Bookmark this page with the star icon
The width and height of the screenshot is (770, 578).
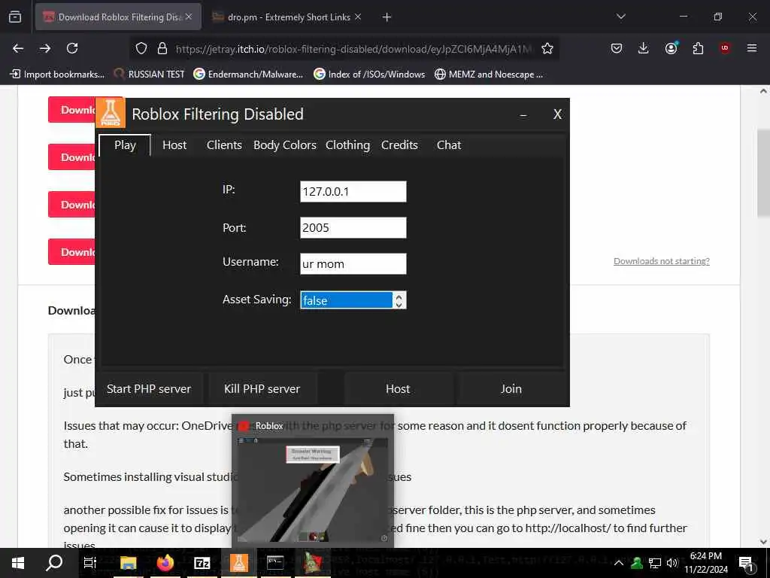coord(547,48)
